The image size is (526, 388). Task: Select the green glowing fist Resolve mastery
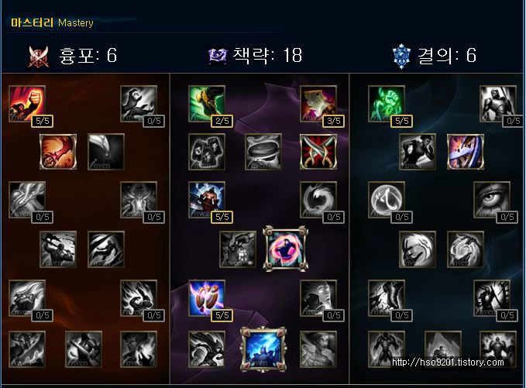[x=386, y=104]
